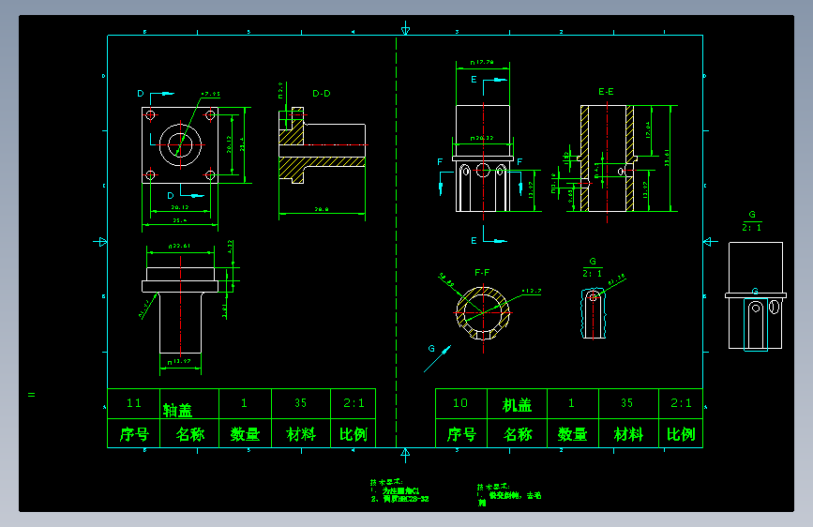Click material value 35 in 机盖 block
The image size is (813, 527).
[x=626, y=403]
